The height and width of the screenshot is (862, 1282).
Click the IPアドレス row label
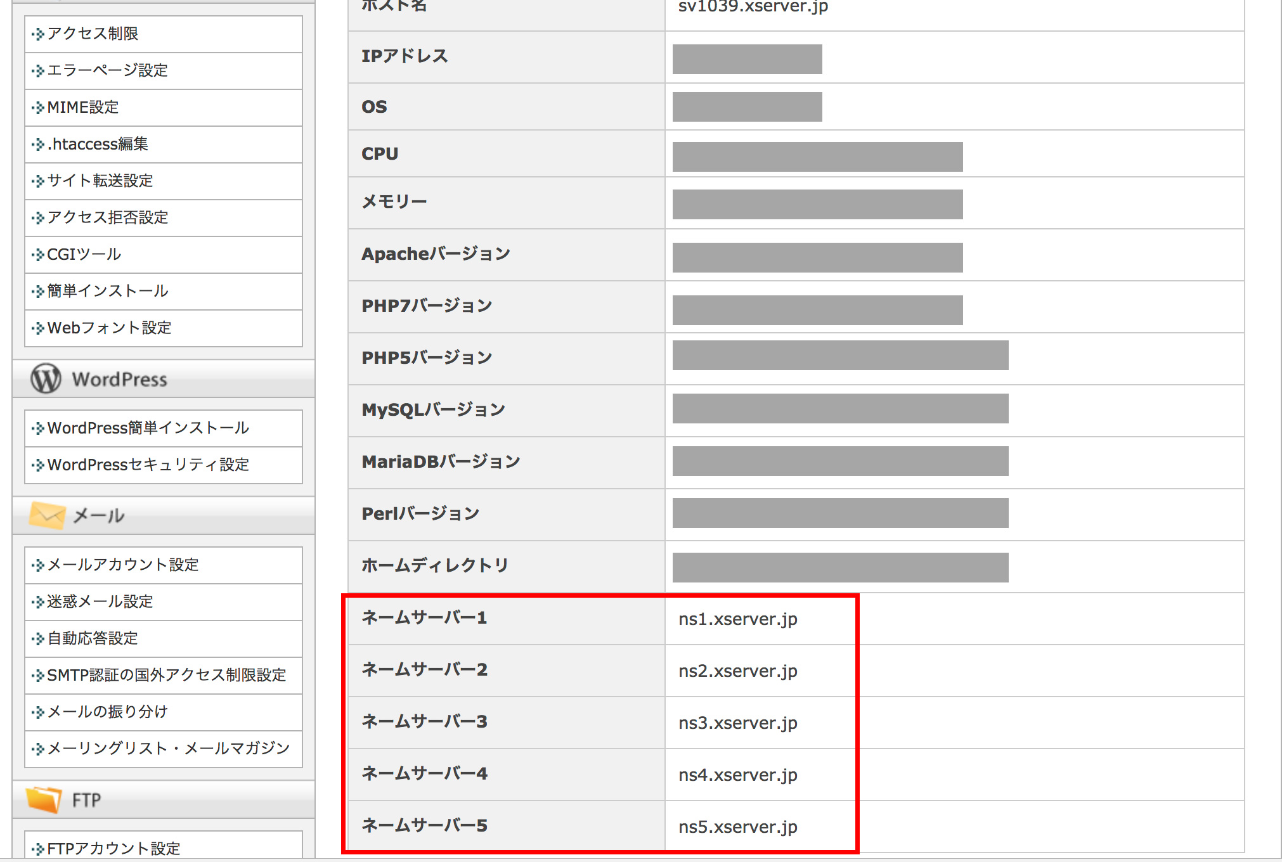(405, 56)
